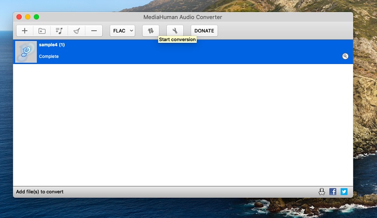The height and width of the screenshot is (218, 377).
Task: Remove selected file using minus icon
Action: coord(94,31)
